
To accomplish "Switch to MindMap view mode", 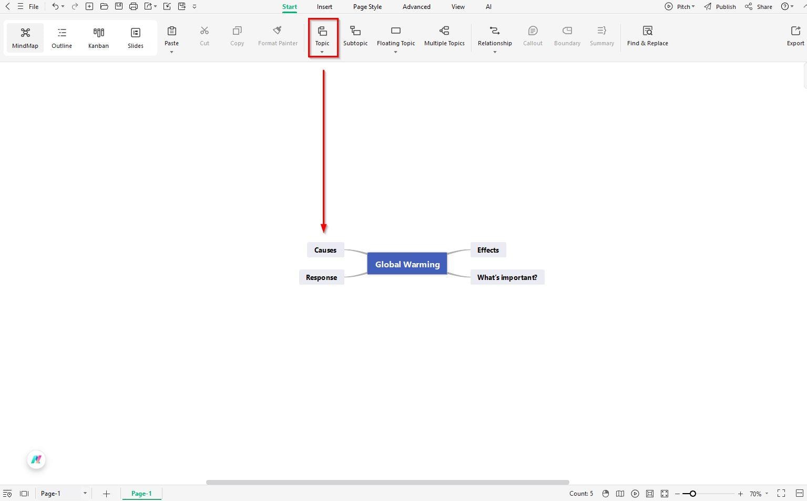I will pos(25,37).
